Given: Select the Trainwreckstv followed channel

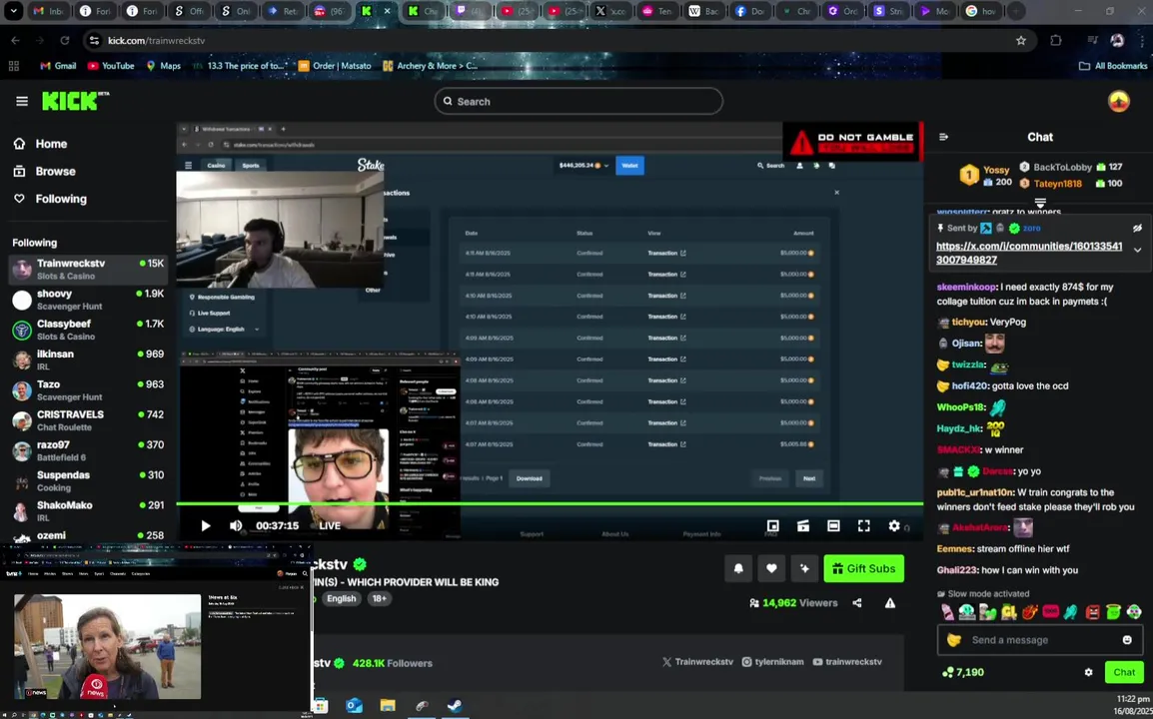Looking at the screenshot, I should [88, 269].
